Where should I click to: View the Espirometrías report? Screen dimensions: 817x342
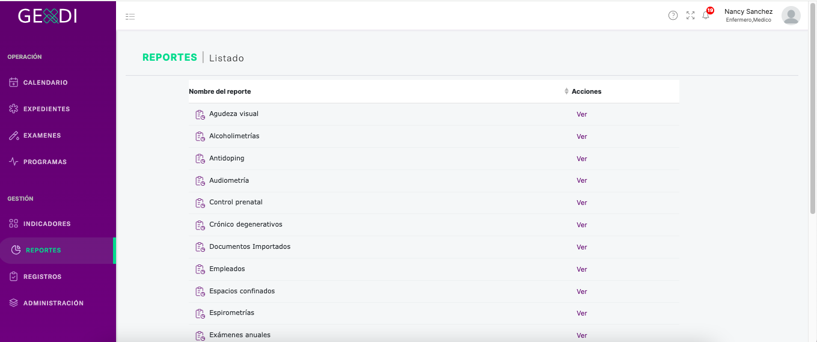click(x=581, y=313)
